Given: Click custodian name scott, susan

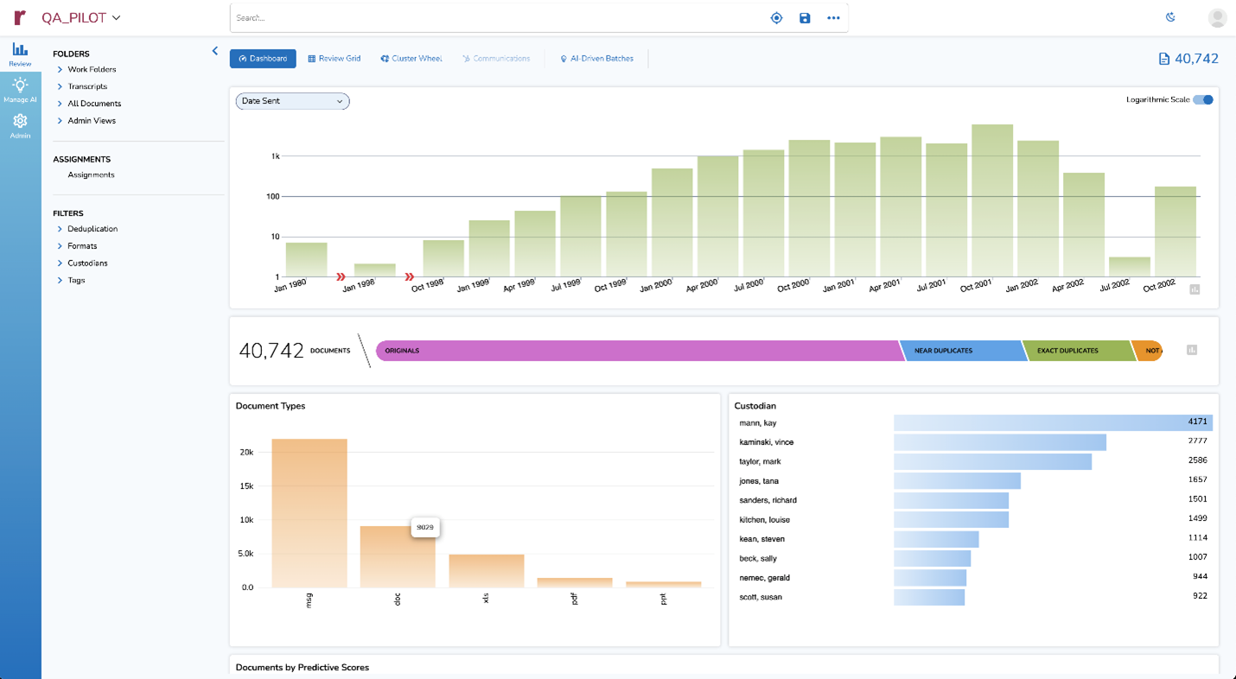Looking at the screenshot, I should point(761,597).
